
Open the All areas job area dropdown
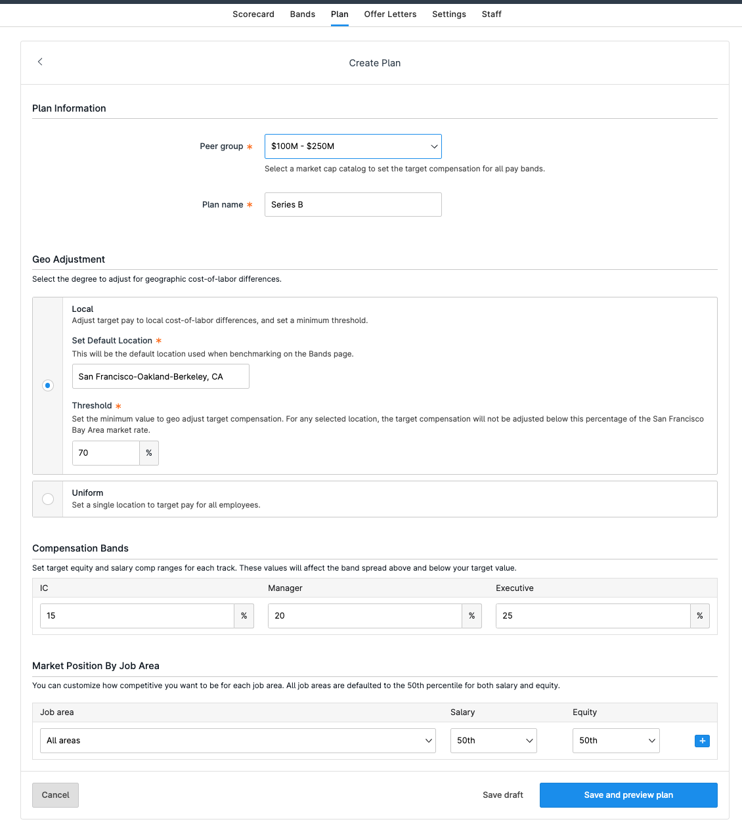[x=238, y=740]
